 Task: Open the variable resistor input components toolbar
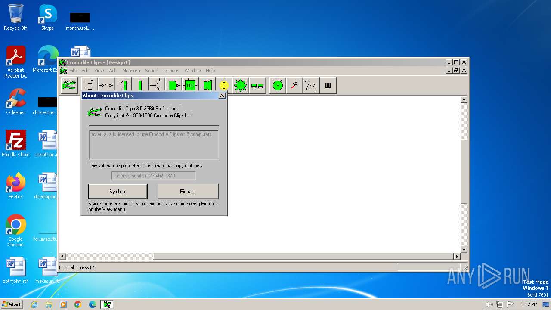pyautogui.click(x=123, y=85)
